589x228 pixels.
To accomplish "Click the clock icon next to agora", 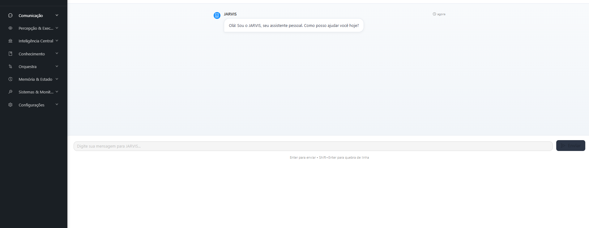I will (x=434, y=14).
